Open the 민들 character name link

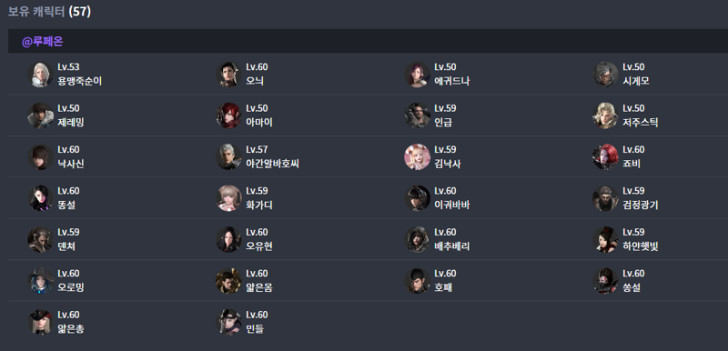255,329
